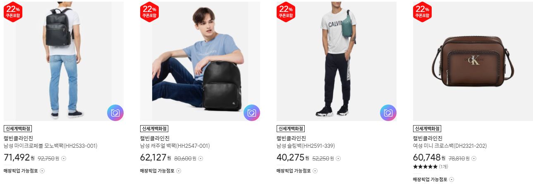Open price info arrow beside 78,810원
Viewport: 533px width, 184px height.
(x=474, y=158)
